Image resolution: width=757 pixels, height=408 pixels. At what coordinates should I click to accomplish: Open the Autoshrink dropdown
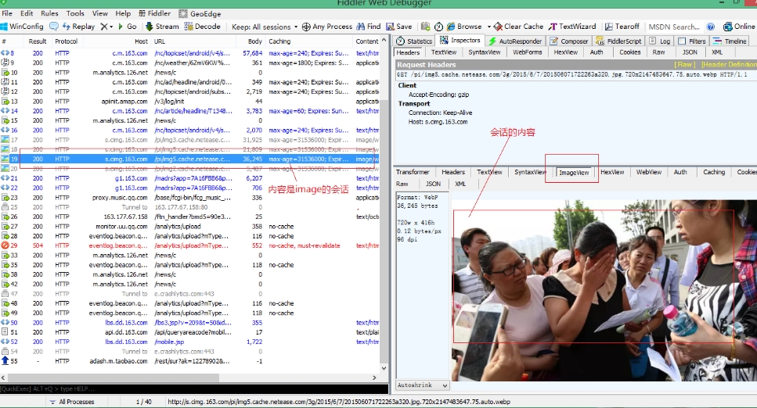coord(422,385)
